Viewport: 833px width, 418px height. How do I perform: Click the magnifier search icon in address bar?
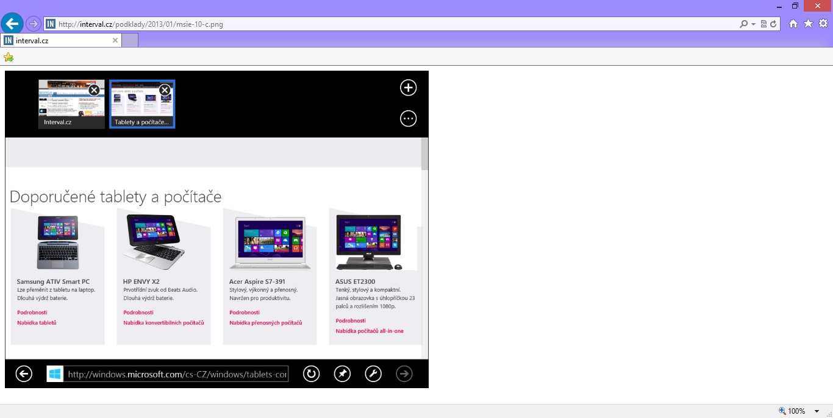743,24
